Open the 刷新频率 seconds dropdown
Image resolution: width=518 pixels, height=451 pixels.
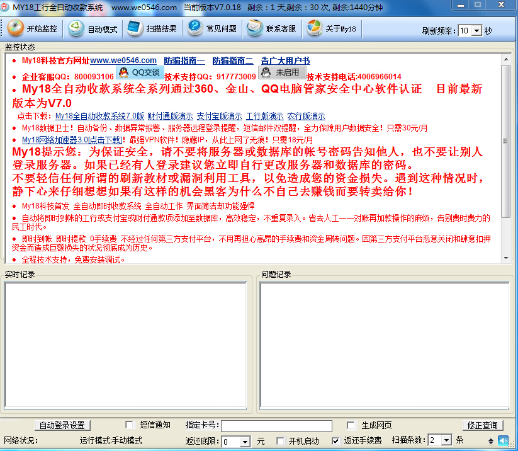pos(476,31)
